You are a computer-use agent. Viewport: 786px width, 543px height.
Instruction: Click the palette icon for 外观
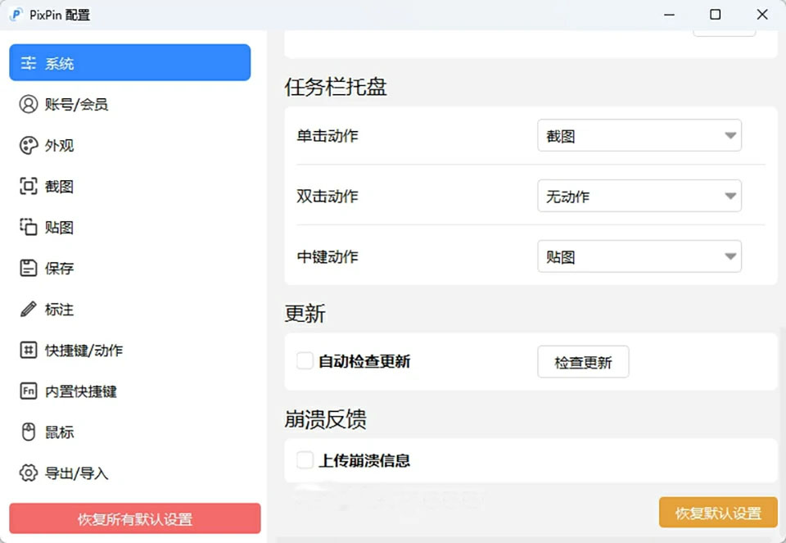click(x=29, y=145)
